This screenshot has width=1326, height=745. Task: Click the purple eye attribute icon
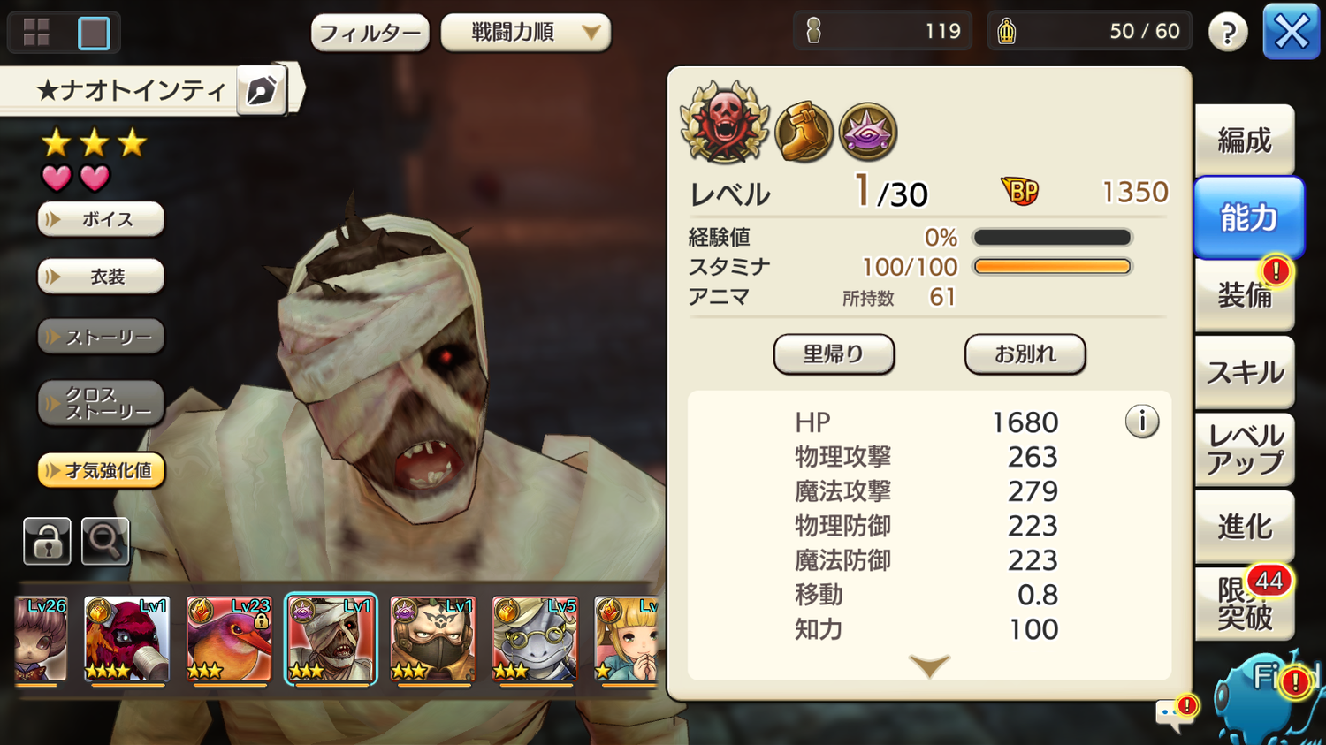tap(868, 133)
